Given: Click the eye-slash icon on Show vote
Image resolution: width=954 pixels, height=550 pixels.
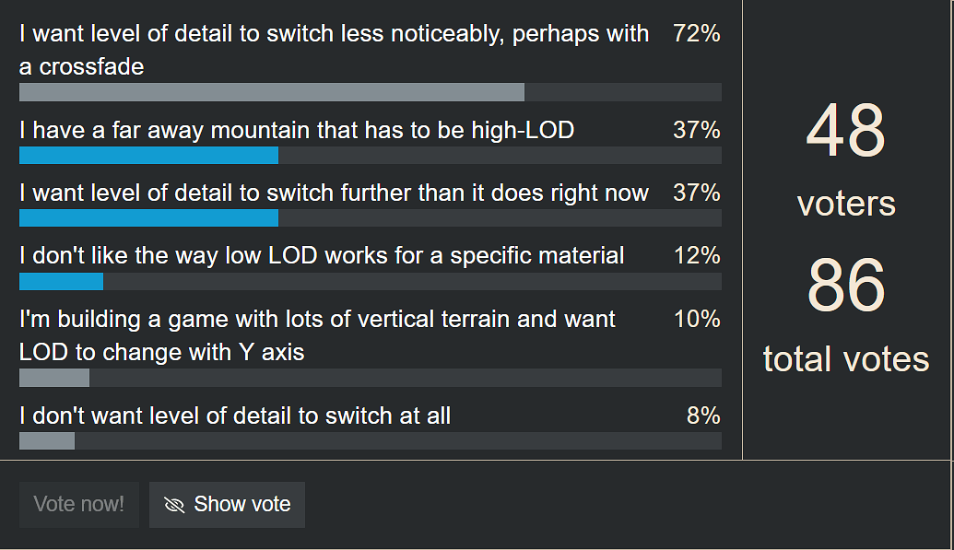Looking at the screenshot, I should coord(174,504).
